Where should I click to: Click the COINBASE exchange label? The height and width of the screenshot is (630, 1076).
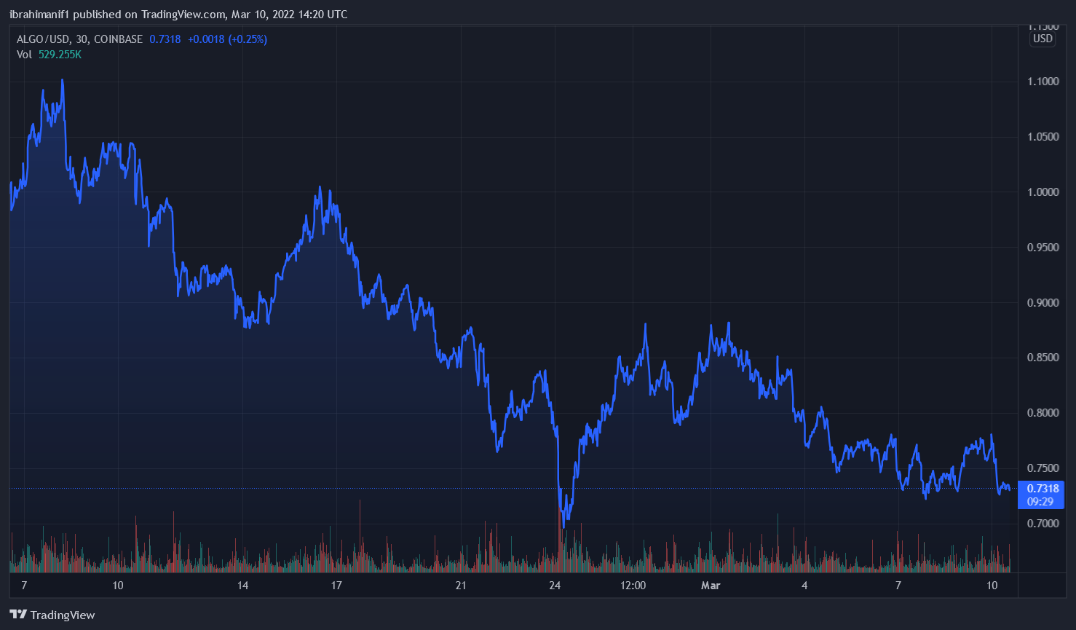pyautogui.click(x=119, y=39)
